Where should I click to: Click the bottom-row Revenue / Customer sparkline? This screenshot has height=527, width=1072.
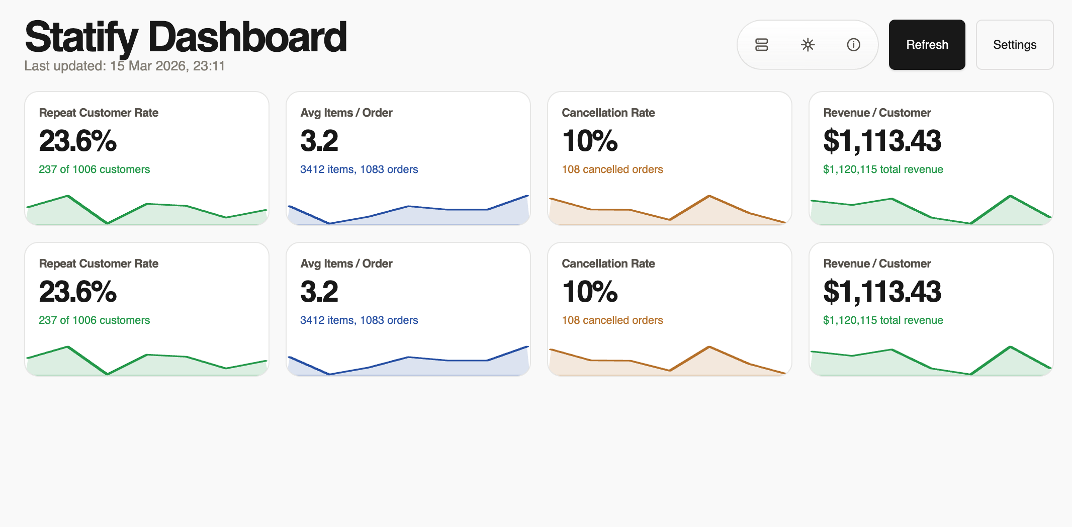coord(931,362)
